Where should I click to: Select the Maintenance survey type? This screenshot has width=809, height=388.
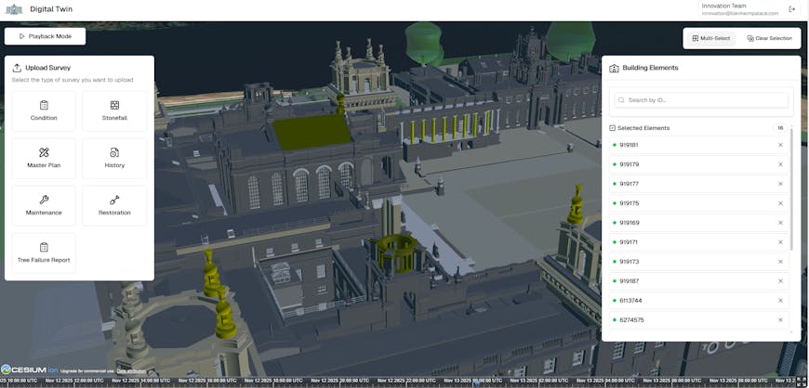click(x=44, y=206)
